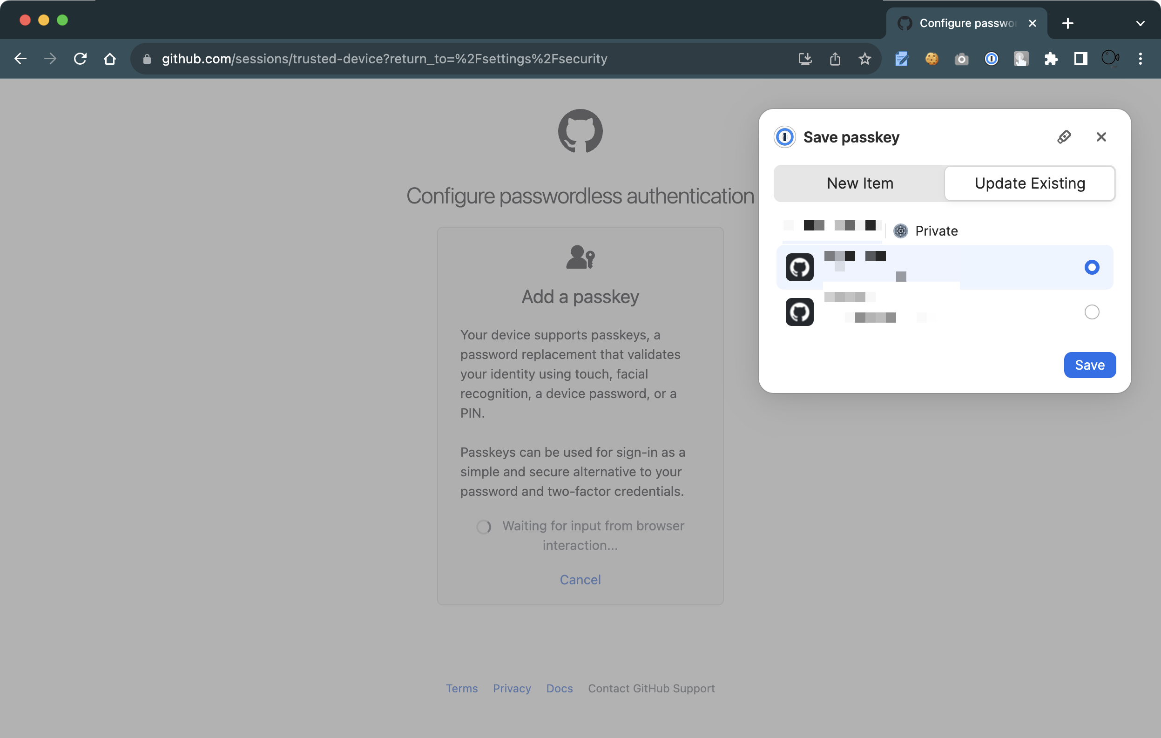This screenshot has width=1161, height=738.
Task: Select the first GitHub account radio button
Action: click(1092, 267)
